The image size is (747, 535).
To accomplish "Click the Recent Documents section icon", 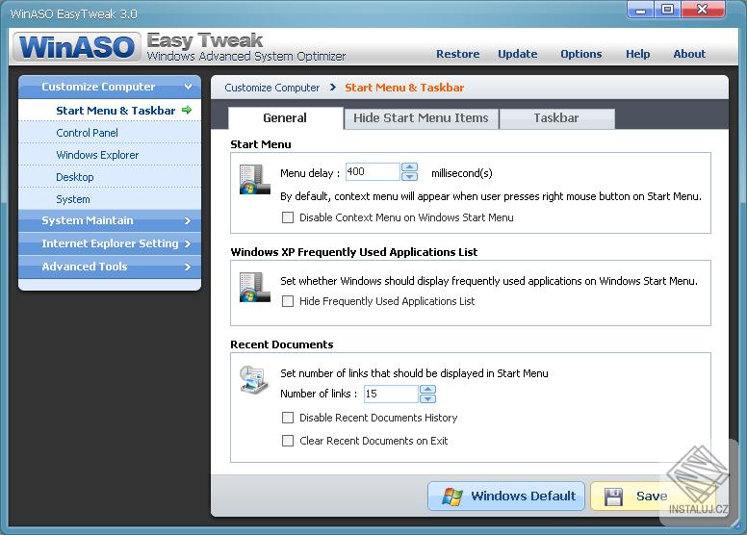I will click(254, 379).
